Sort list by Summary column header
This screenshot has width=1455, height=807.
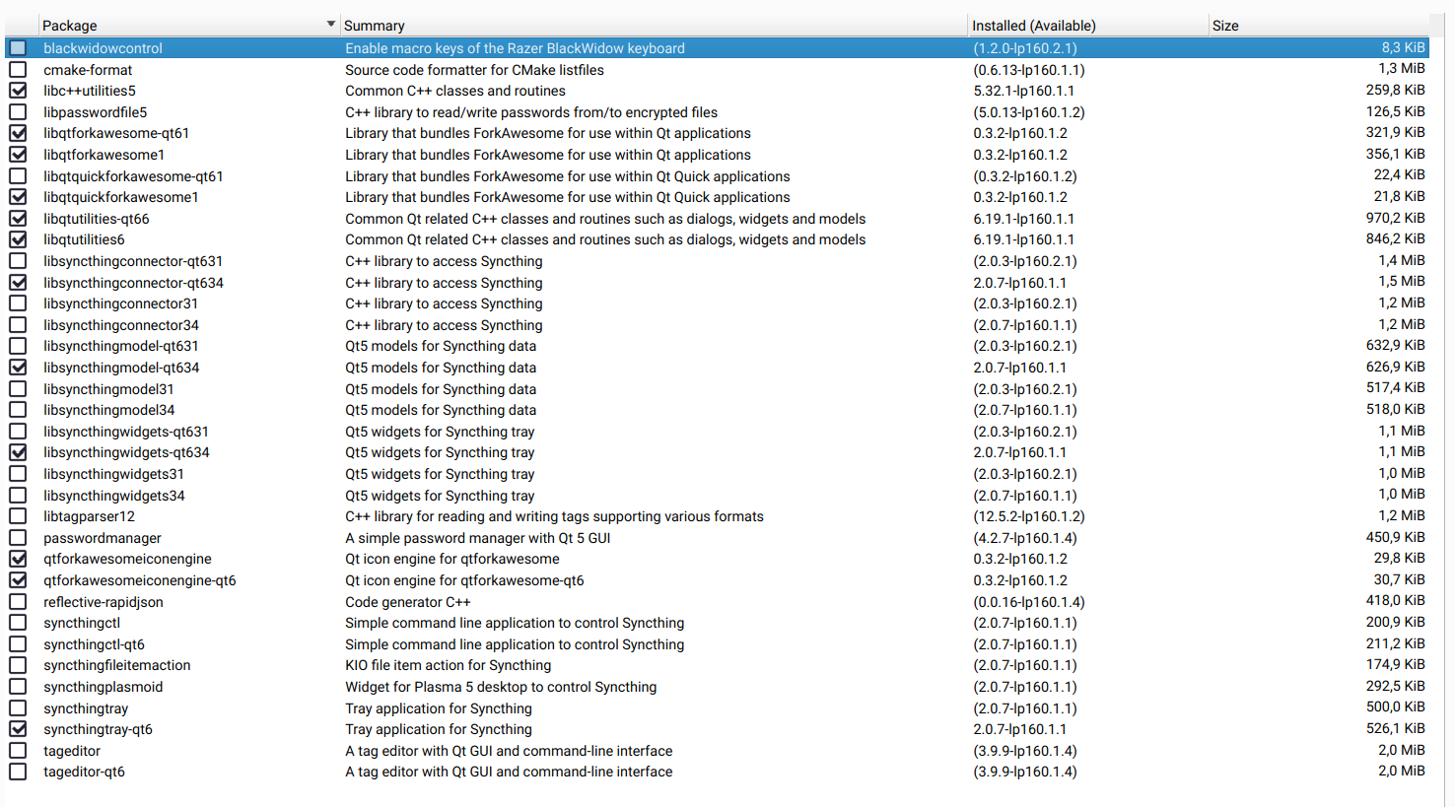(375, 26)
